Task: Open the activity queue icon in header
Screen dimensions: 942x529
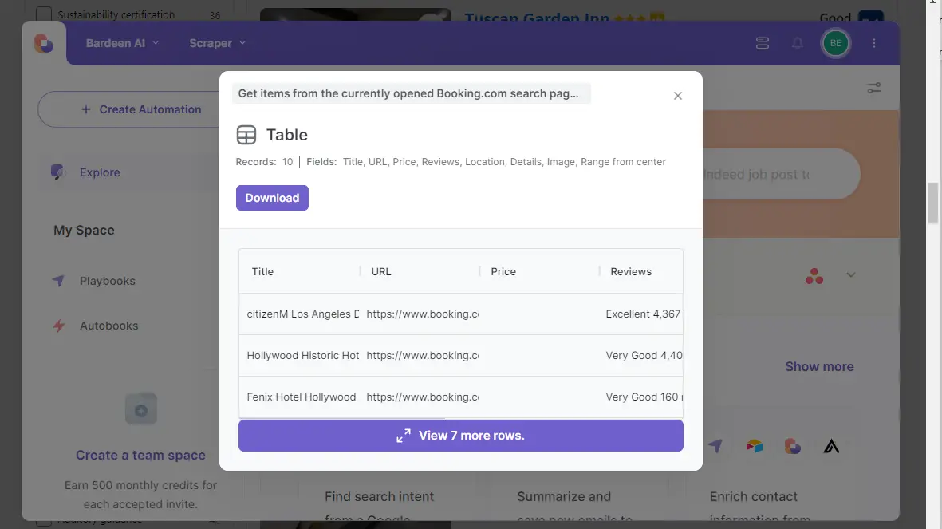Action: [763, 43]
